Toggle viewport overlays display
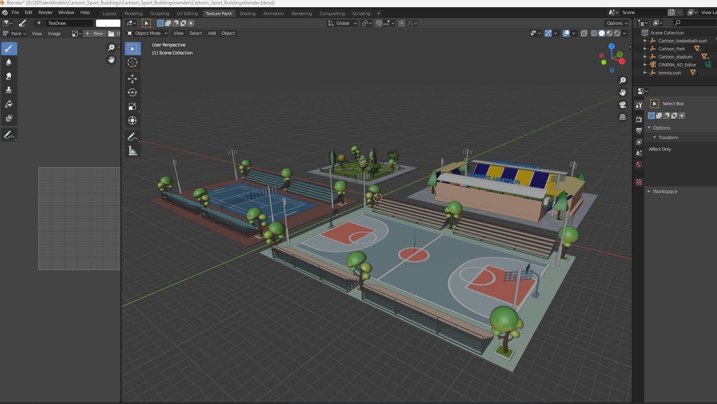Image resolution: width=717 pixels, height=404 pixels. (x=566, y=33)
